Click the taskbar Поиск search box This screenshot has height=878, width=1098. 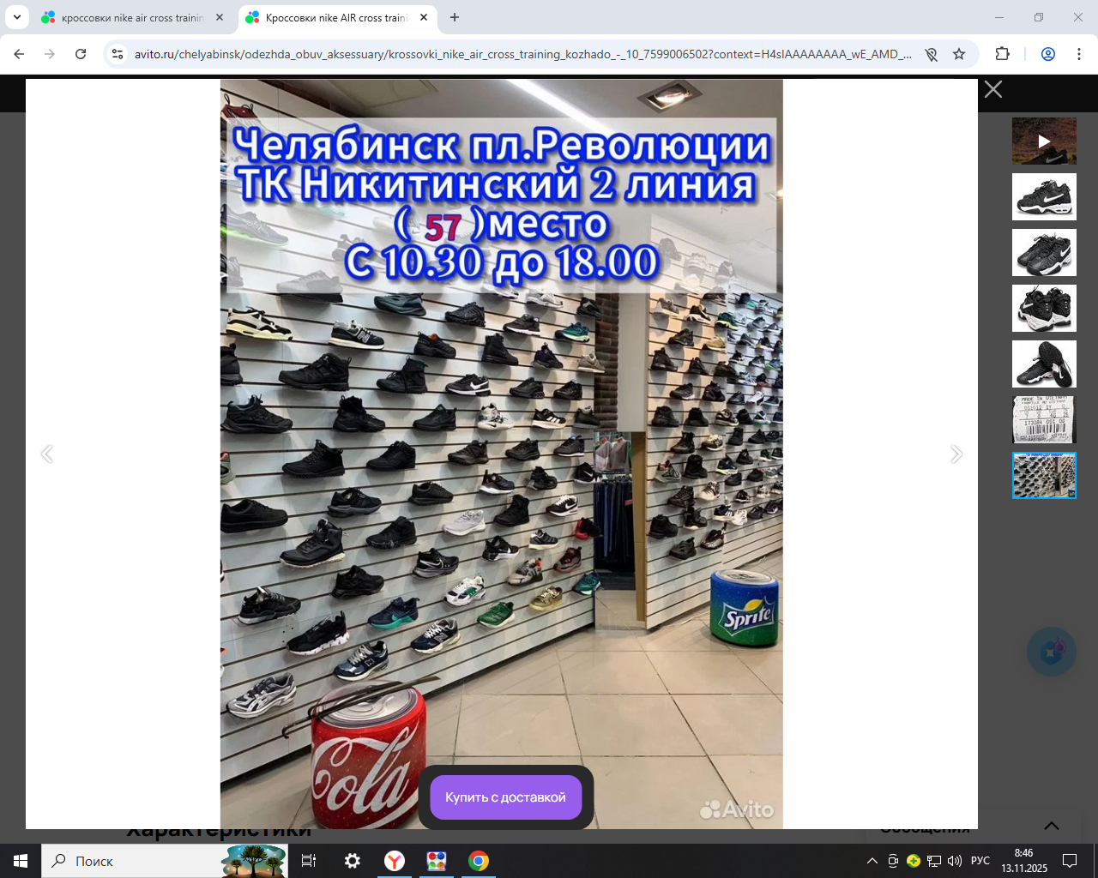165,861
